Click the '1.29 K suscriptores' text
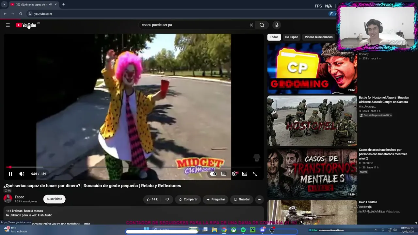Screen dimensions: 418x235 pyautogui.click(x=26, y=202)
